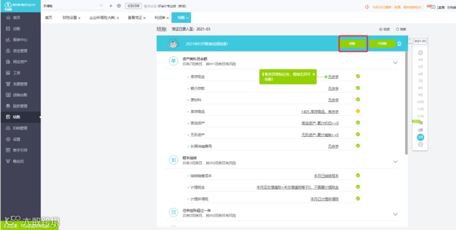Screen dimensions: 456x230
Task: Open the 本月已计提所得税 link
Action: pyautogui.click(x=325, y=199)
